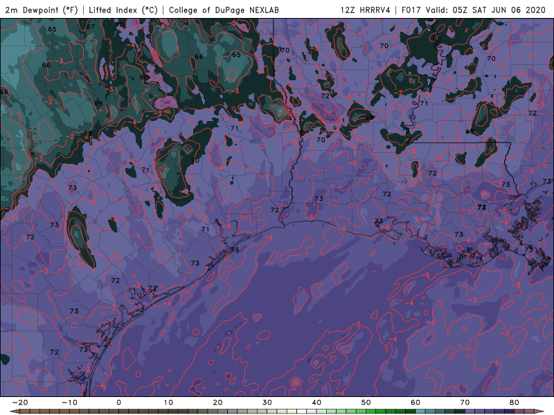Click the "10" color scale label
554x415 pixels.
pos(168,403)
